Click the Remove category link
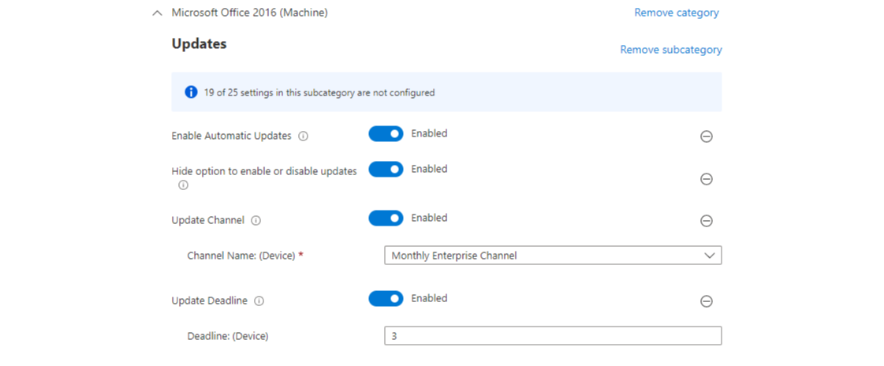884x366 pixels. (x=677, y=13)
